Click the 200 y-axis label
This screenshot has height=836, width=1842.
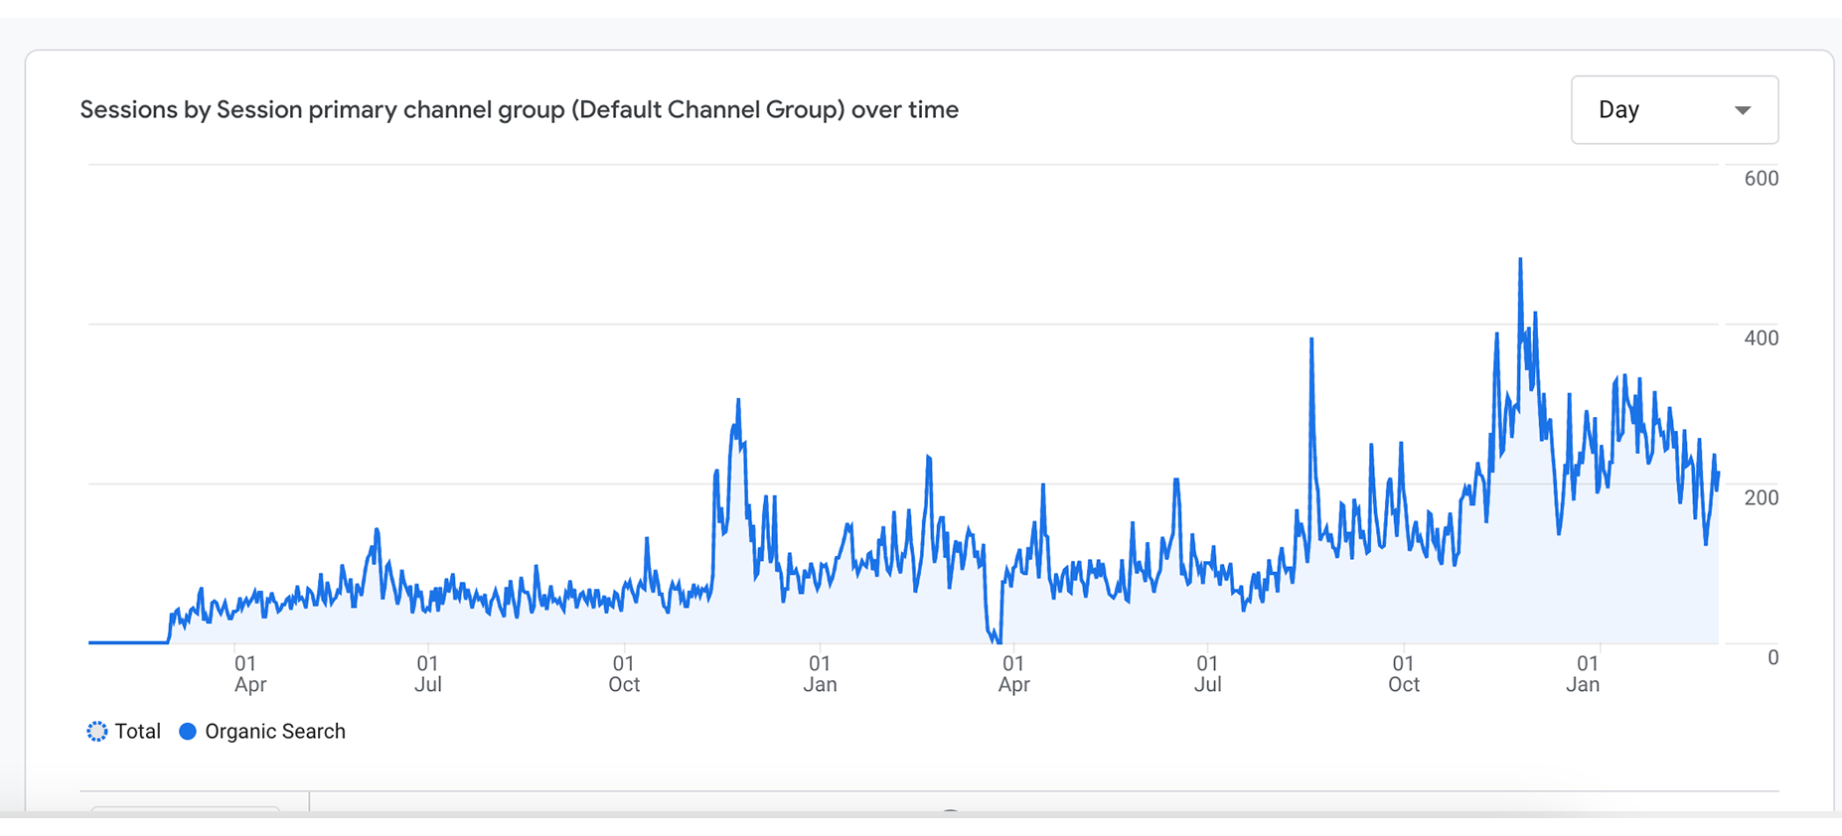coord(1761,497)
